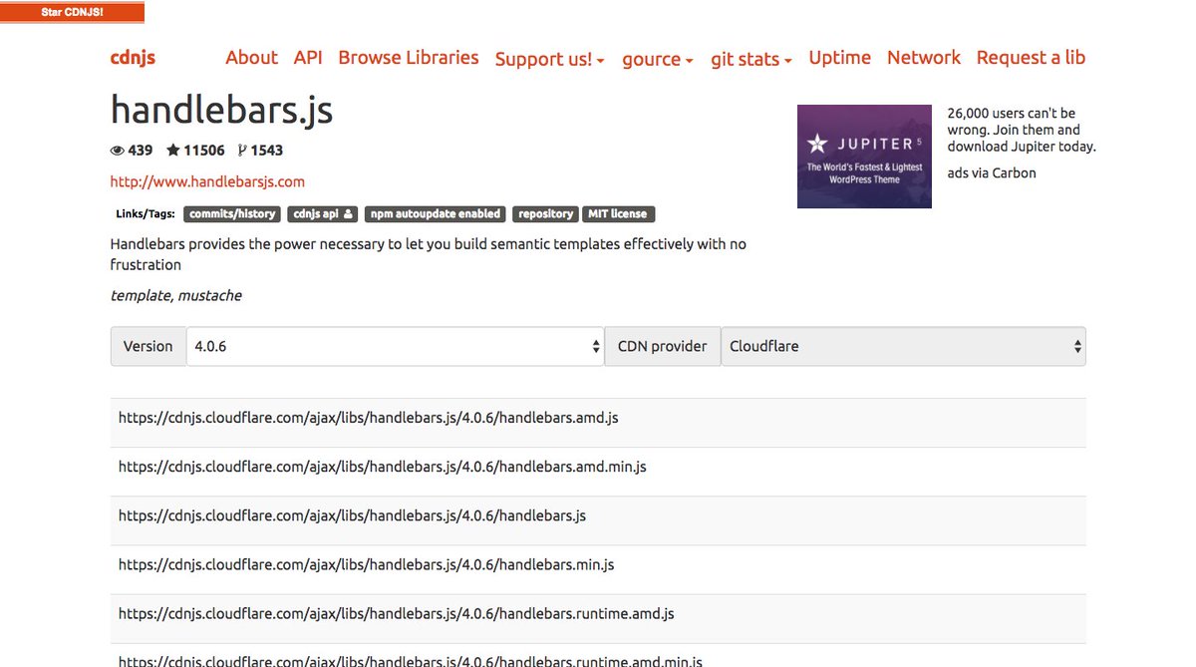Click the Version label addon
This screenshot has height=667, width=1196.
click(148, 346)
